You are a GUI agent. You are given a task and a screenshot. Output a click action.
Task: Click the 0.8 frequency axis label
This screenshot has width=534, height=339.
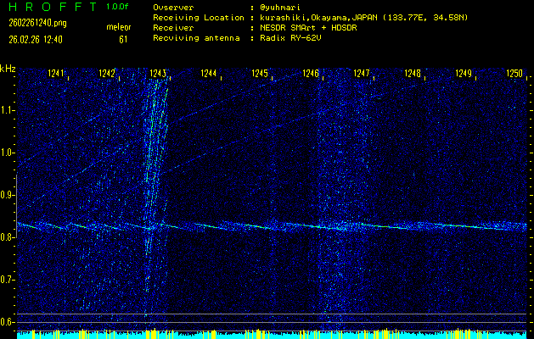8,237
